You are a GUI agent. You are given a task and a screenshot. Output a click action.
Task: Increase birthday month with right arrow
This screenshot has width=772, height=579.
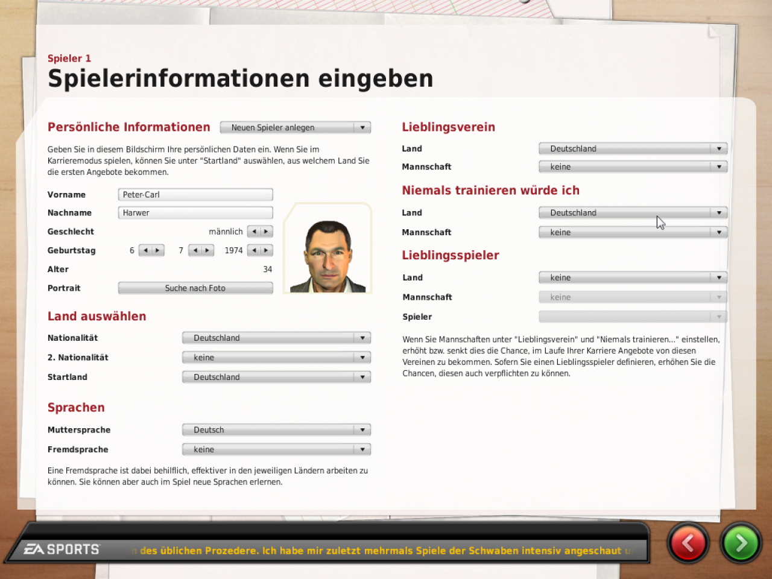207,250
